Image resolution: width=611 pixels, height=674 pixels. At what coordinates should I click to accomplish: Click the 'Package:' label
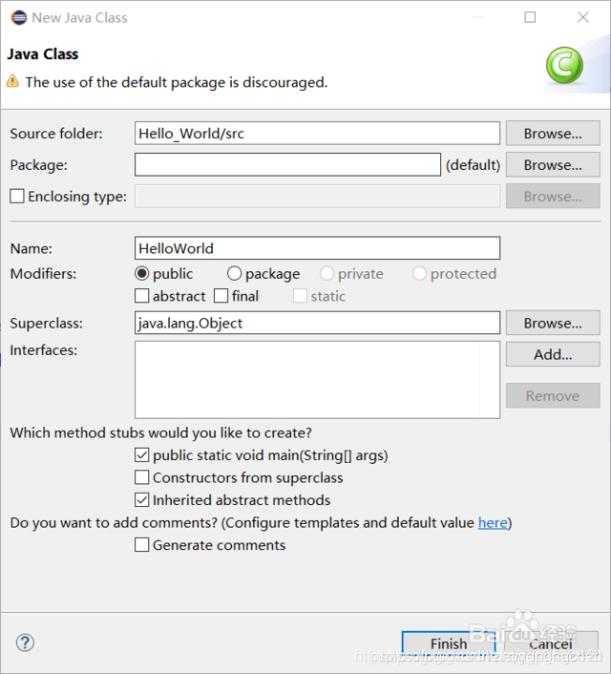click(x=39, y=165)
